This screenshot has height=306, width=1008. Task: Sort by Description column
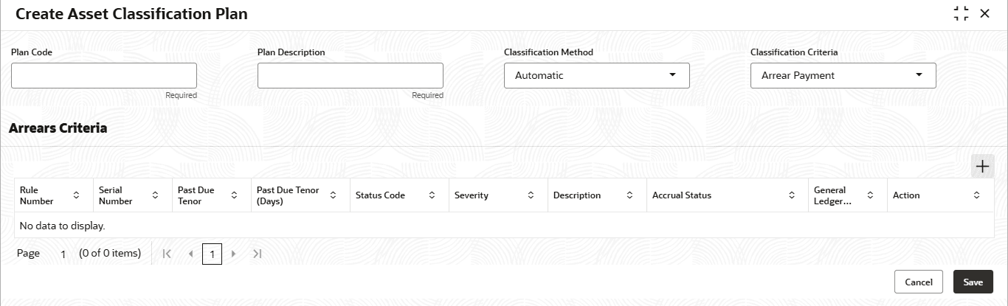pyautogui.click(x=629, y=195)
